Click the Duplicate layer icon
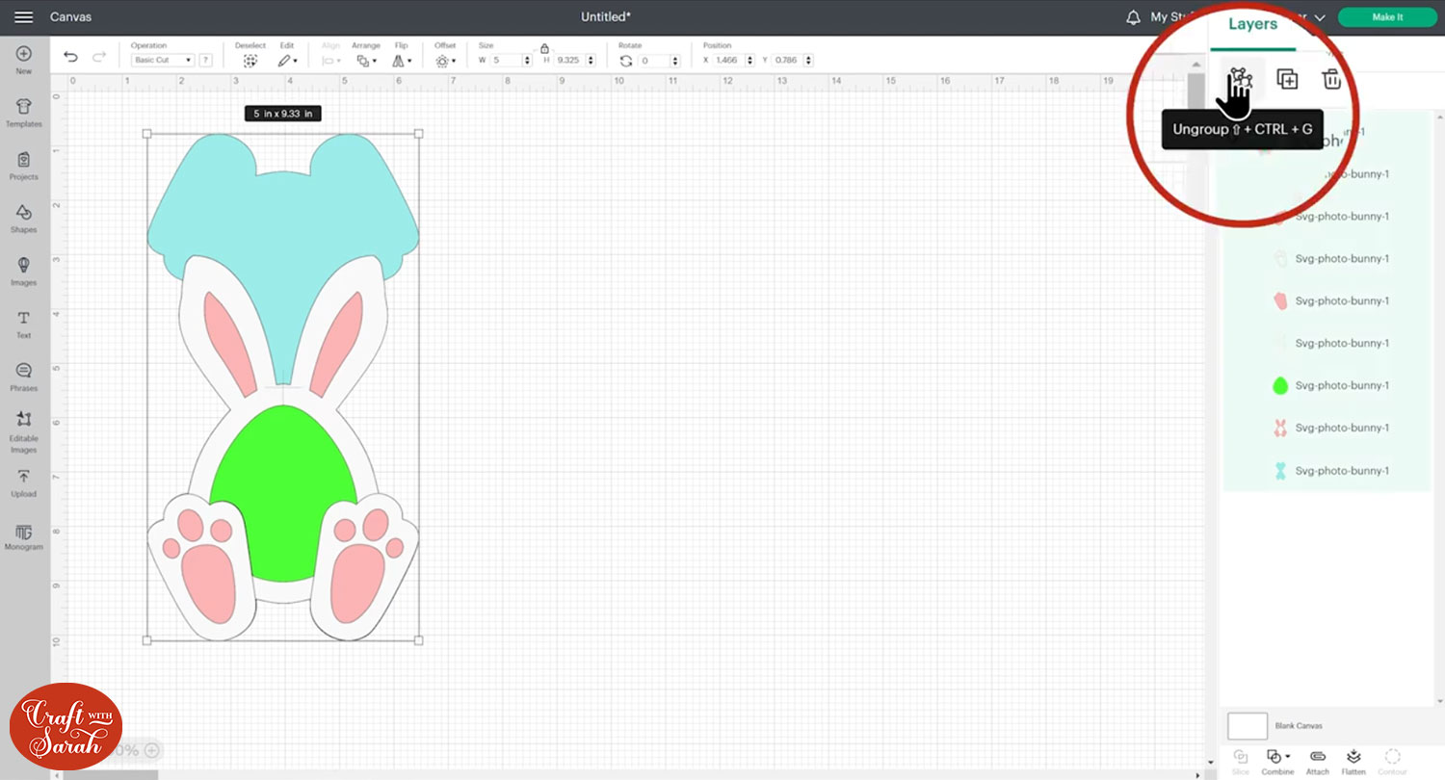This screenshot has height=780, width=1445. click(1287, 79)
